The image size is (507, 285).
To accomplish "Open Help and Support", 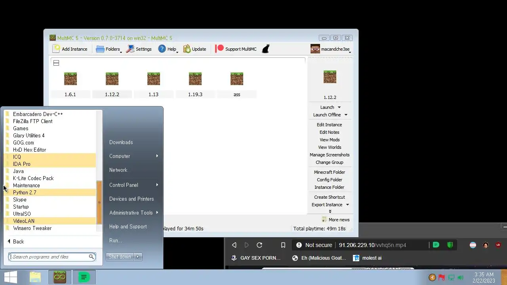I will point(128,226).
